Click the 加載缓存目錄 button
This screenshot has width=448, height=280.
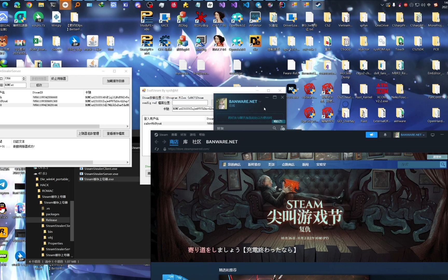(x=116, y=81)
